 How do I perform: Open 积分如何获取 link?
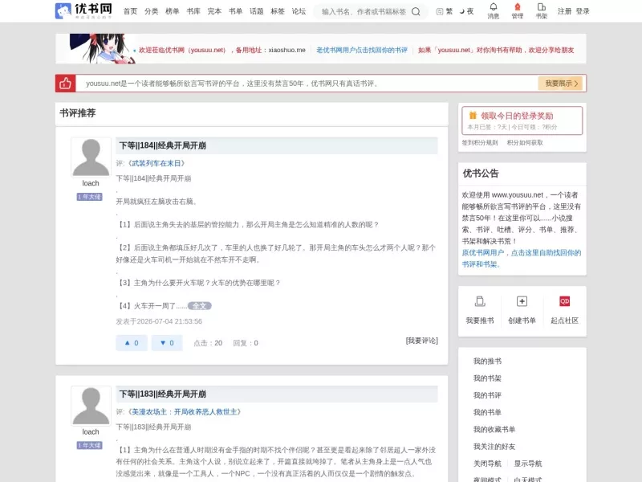(525, 143)
